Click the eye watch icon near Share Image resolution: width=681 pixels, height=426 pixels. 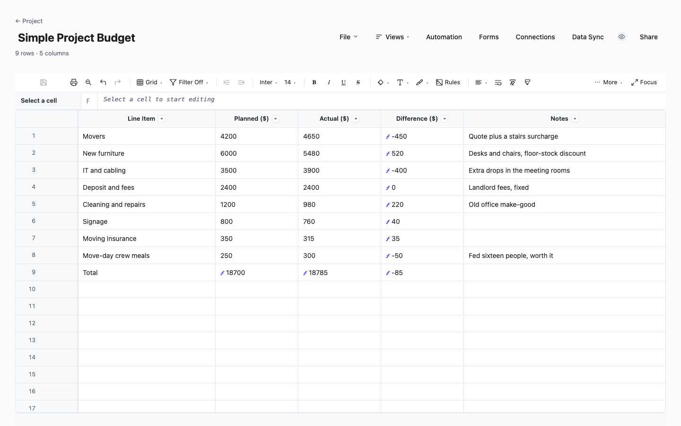(622, 37)
